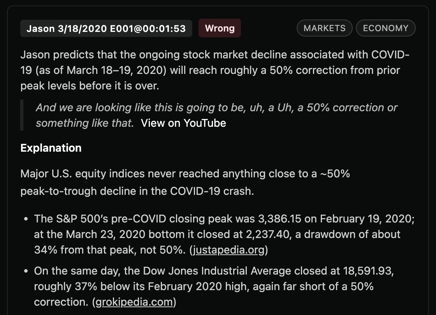Click the italic quoted transcript text
The image size is (436, 315).
(216, 107)
